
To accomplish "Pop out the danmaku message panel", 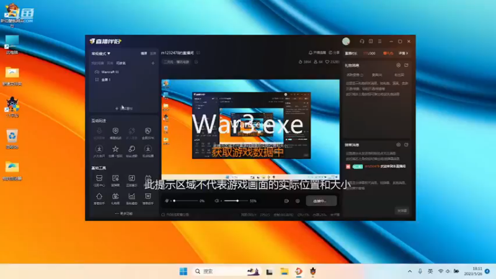I will click(407, 144).
